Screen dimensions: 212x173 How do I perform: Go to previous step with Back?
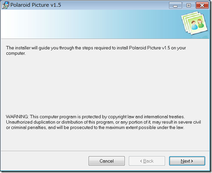click(x=147, y=161)
